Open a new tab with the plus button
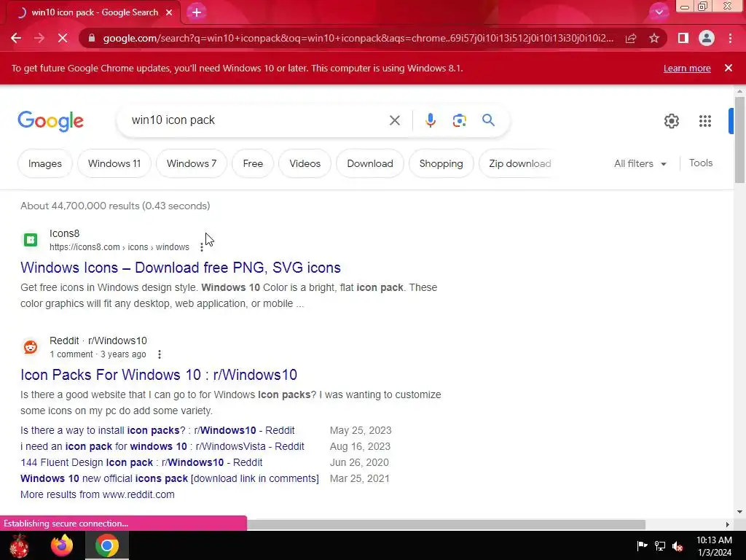Viewport: 746px width, 560px height. 197,12
